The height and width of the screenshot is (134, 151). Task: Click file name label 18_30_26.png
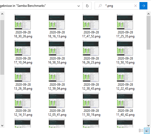23,37
